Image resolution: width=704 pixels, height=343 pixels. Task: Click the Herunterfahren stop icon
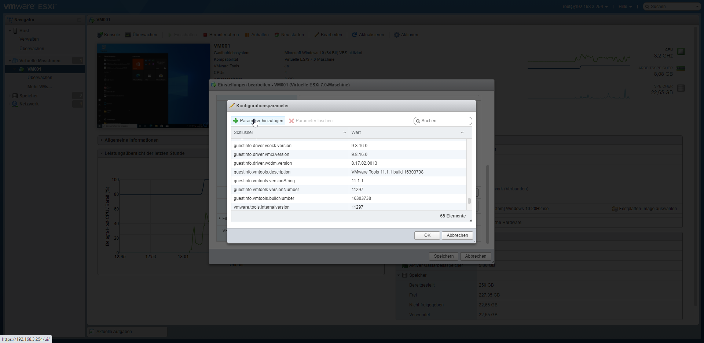[x=205, y=35]
